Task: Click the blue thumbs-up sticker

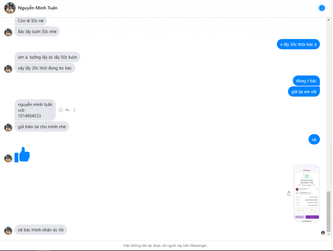Action: (22, 155)
